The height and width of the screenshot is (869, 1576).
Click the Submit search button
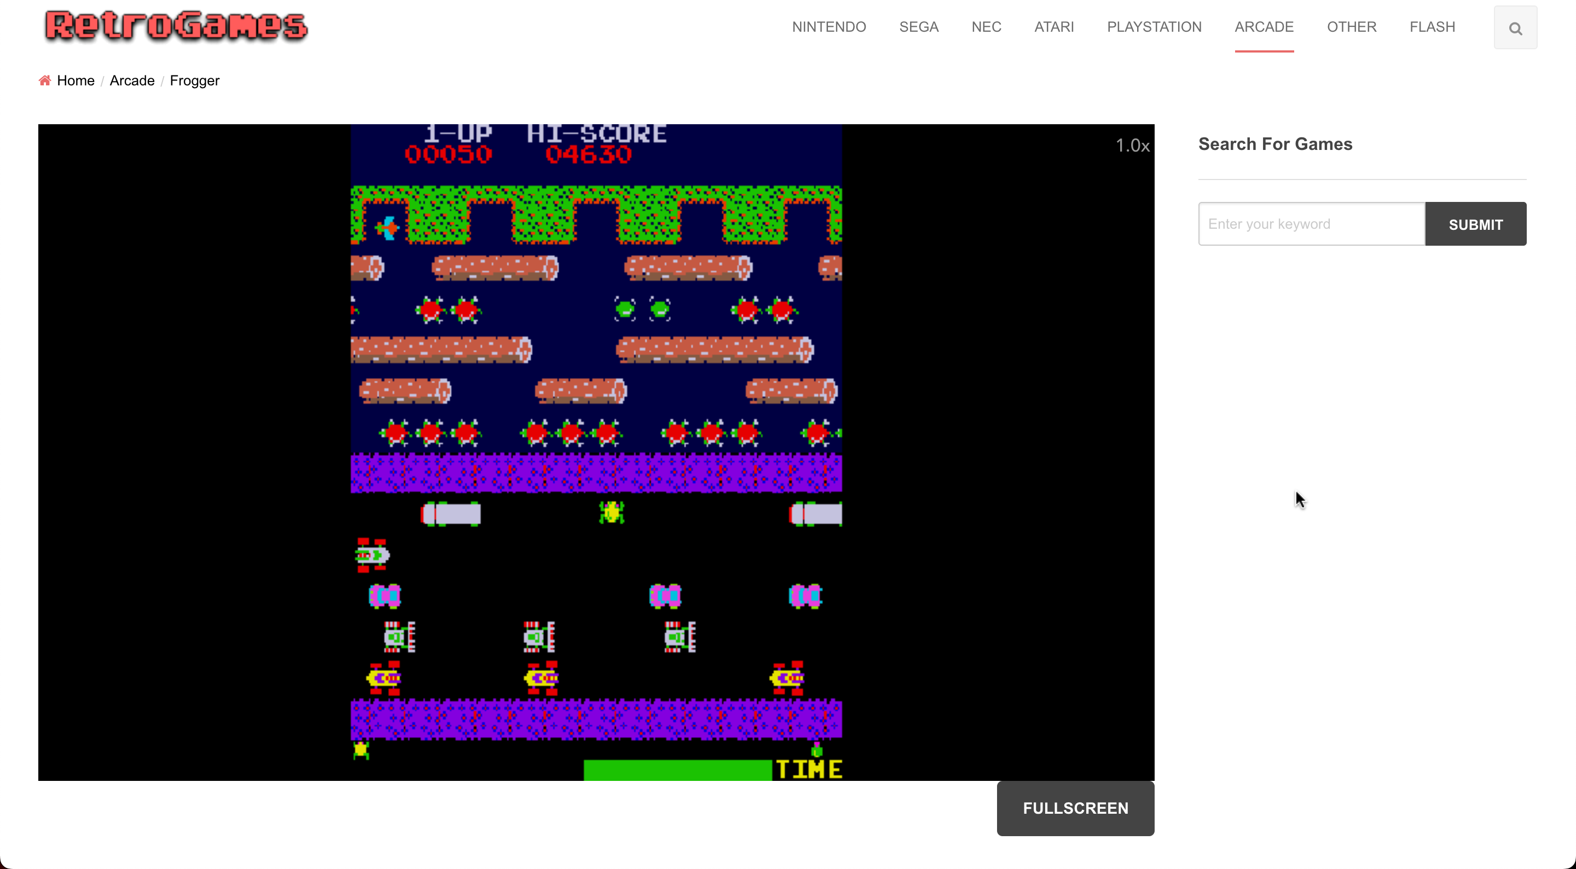pyautogui.click(x=1475, y=224)
